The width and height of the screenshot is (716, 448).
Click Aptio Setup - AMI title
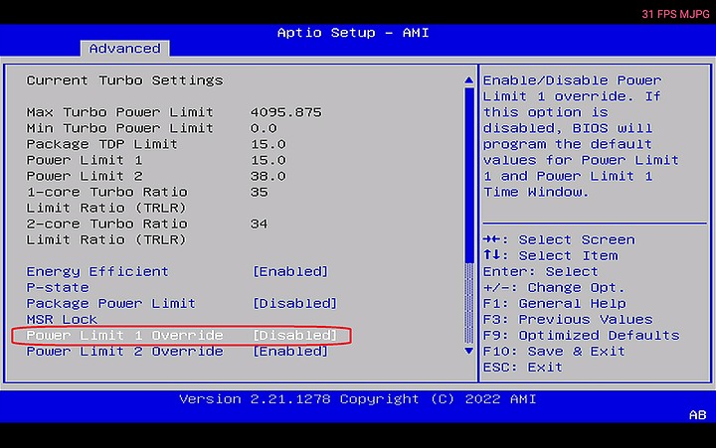click(x=353, y=33)
